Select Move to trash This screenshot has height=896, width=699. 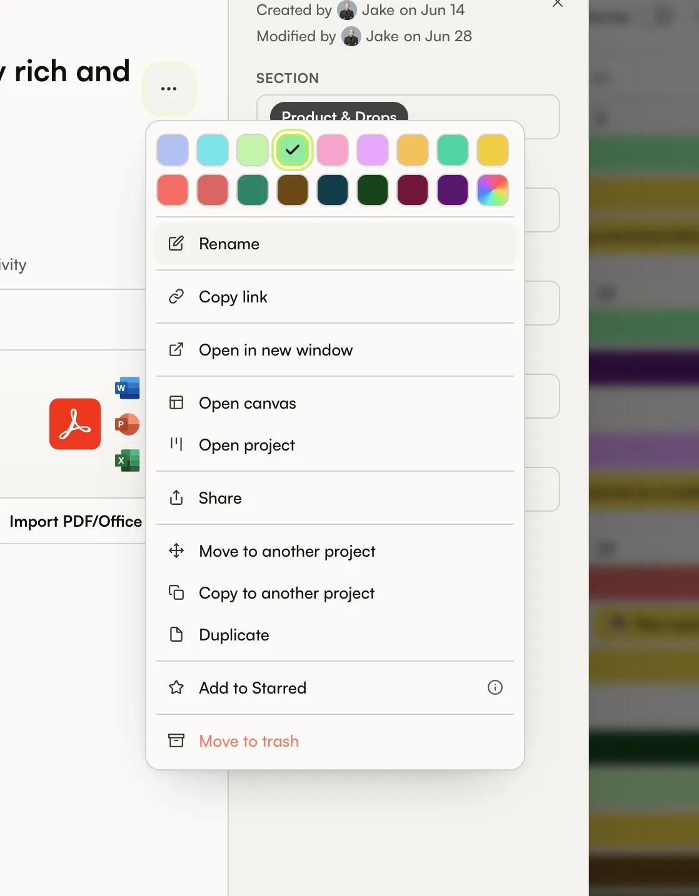click(x=335, y=740)
